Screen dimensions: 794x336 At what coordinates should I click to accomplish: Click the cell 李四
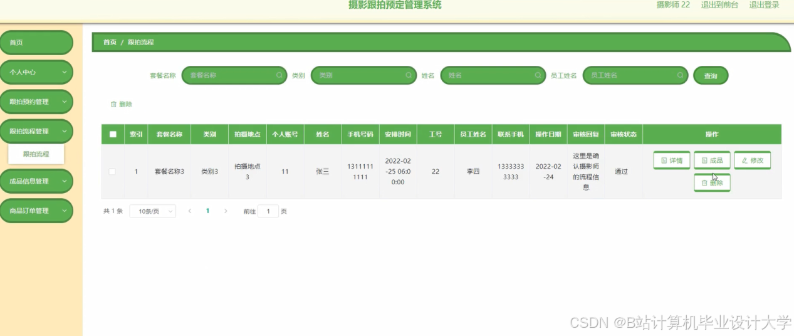473,171
